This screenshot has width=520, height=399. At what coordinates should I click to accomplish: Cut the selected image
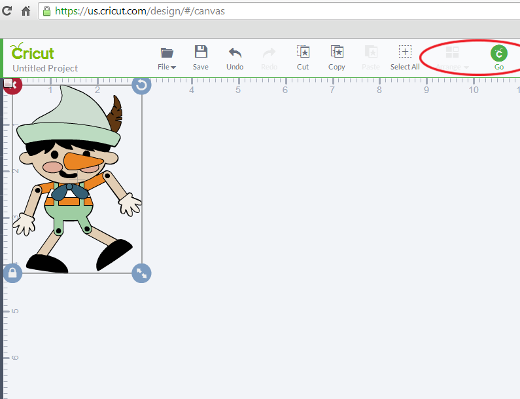click(303, 58)
